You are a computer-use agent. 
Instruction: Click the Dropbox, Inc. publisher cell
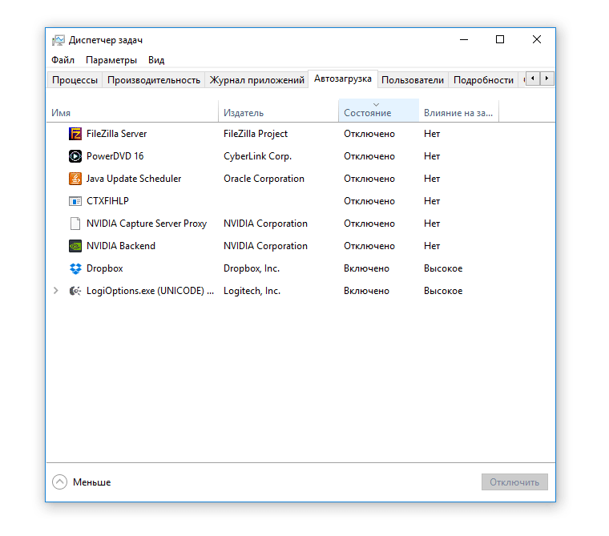point(252,268)
